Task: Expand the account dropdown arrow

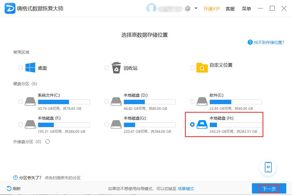Action: (196, 8)
